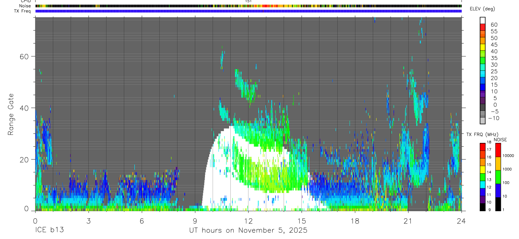Click the '1' label on the NOISE legend

coord(503,209)
